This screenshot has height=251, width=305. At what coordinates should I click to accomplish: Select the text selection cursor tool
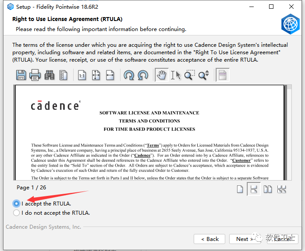coord(176,75)
